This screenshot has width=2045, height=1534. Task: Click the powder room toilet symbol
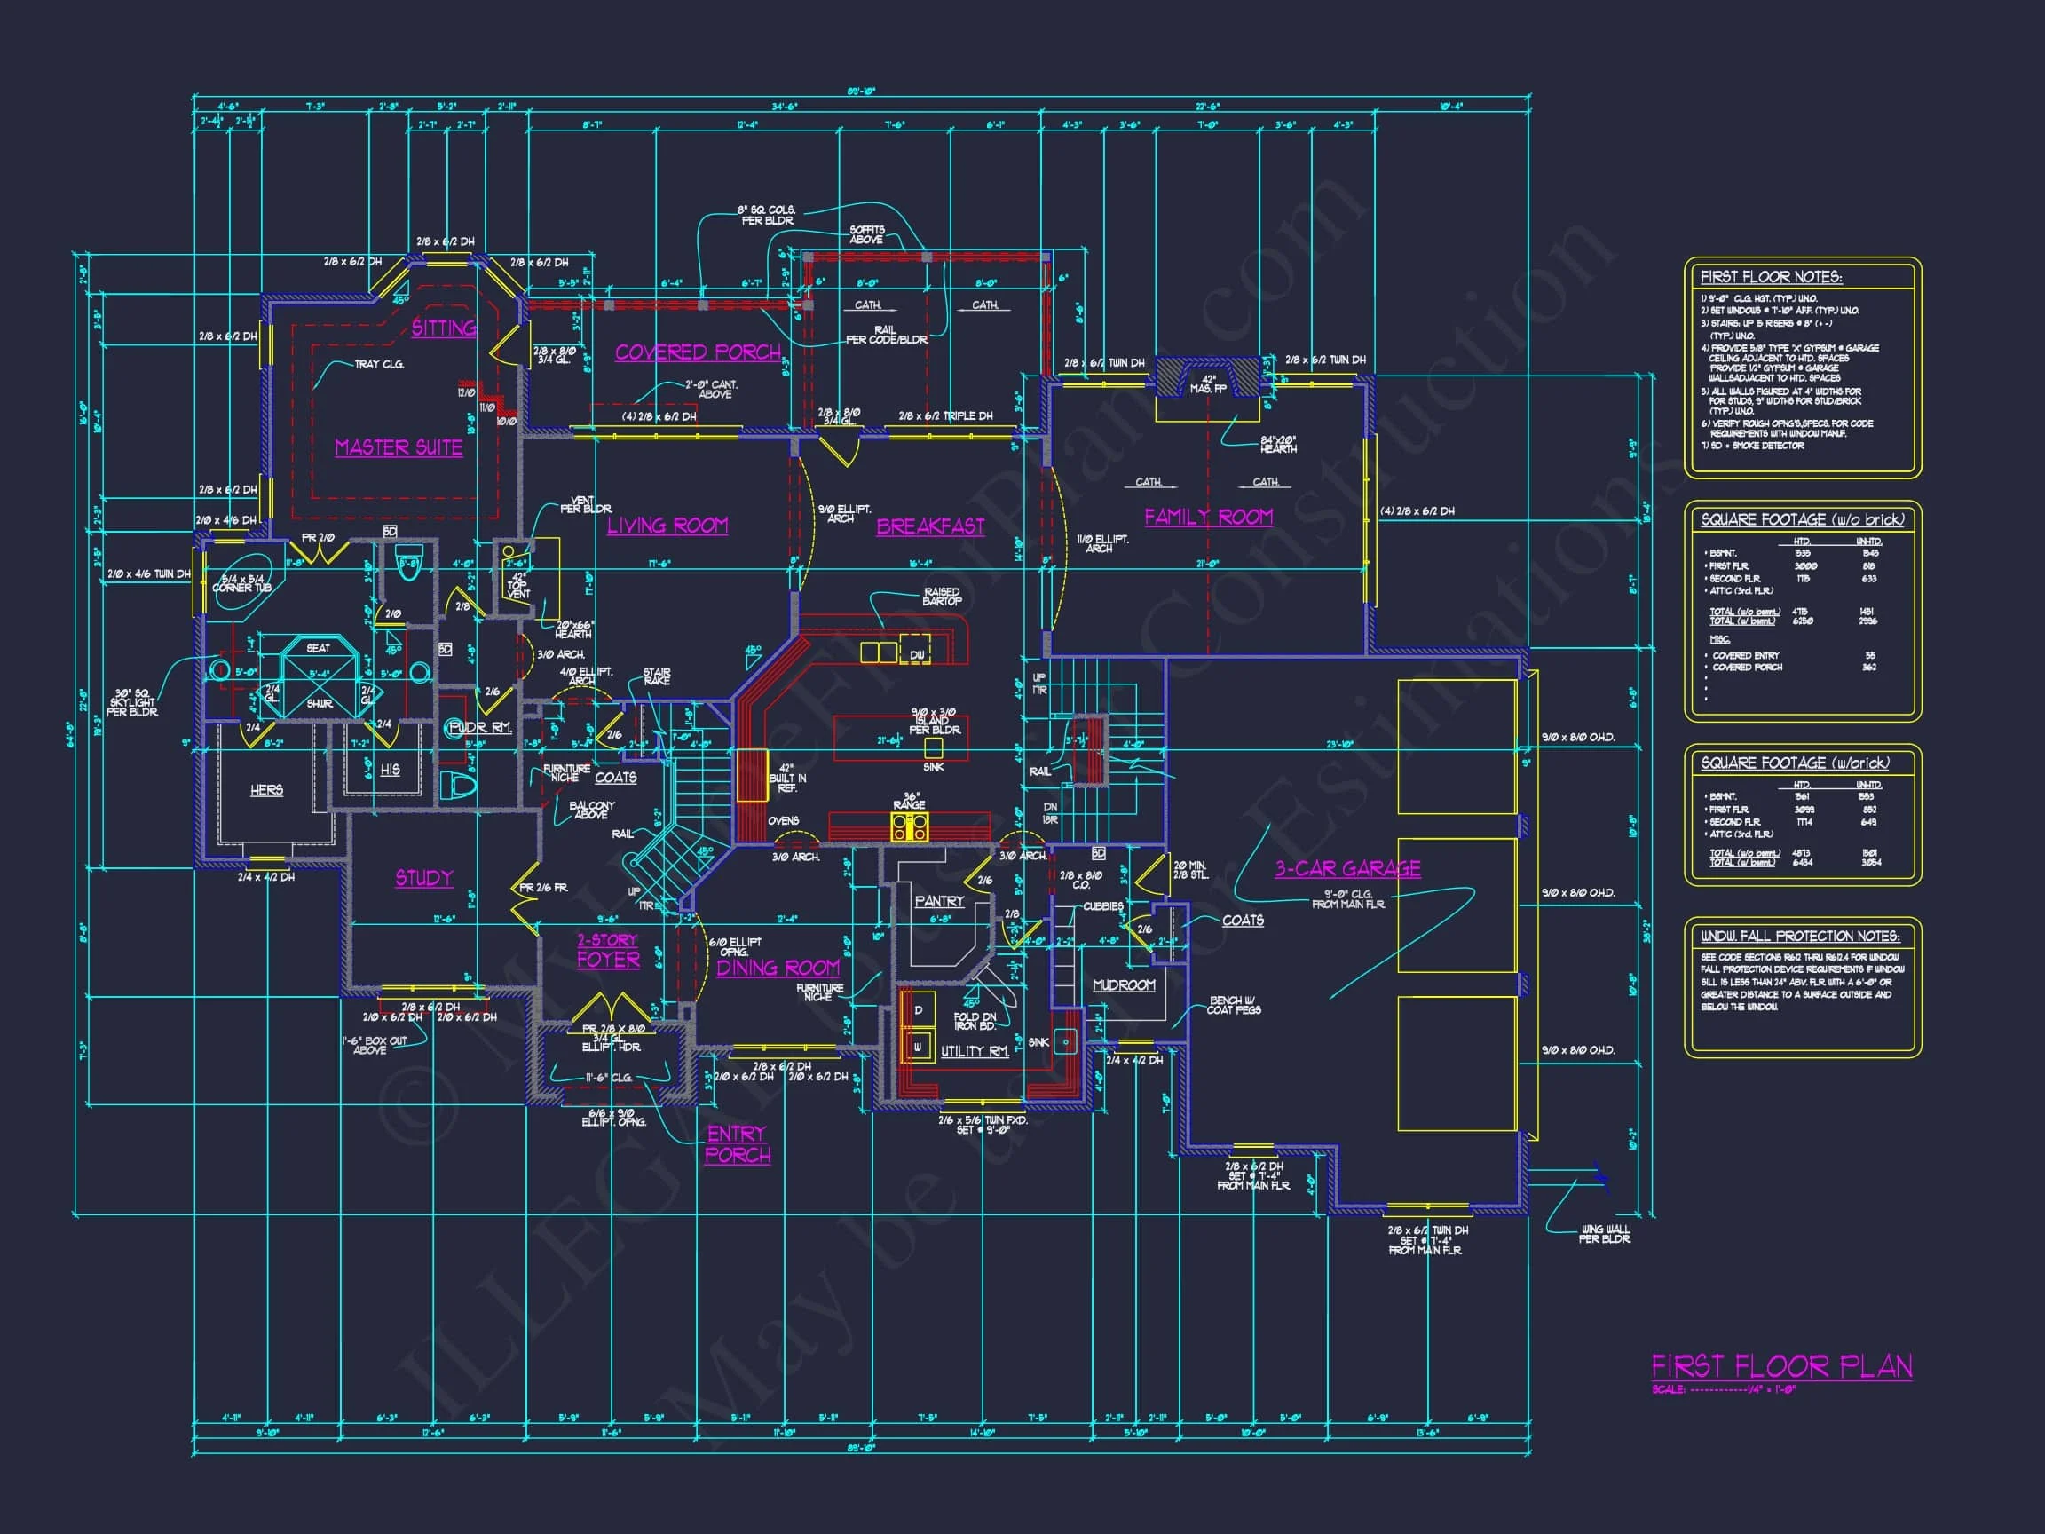[459, 787]
